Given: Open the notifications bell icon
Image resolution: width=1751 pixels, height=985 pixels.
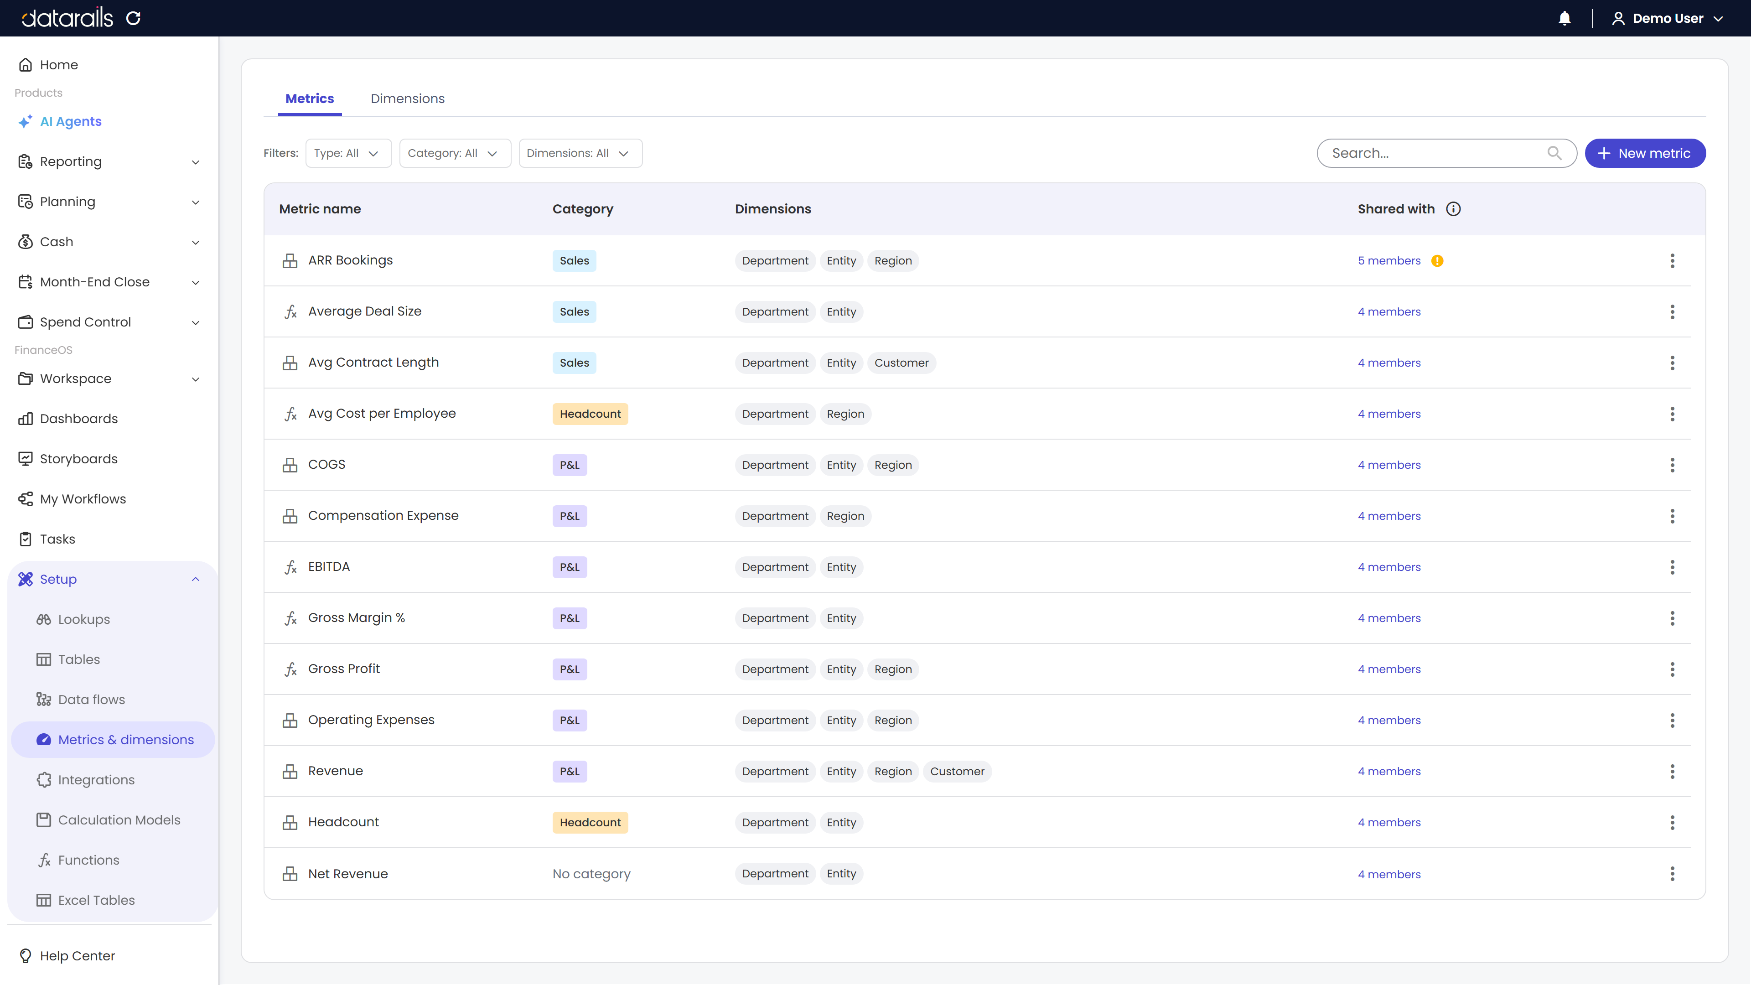Looking at the screenshot, I should tap(1564, 18).
